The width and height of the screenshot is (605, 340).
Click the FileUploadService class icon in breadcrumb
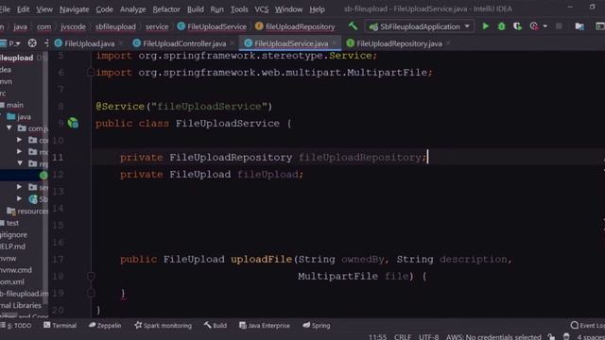181,26
